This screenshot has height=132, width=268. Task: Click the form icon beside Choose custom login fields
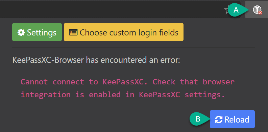pos(73,32)
